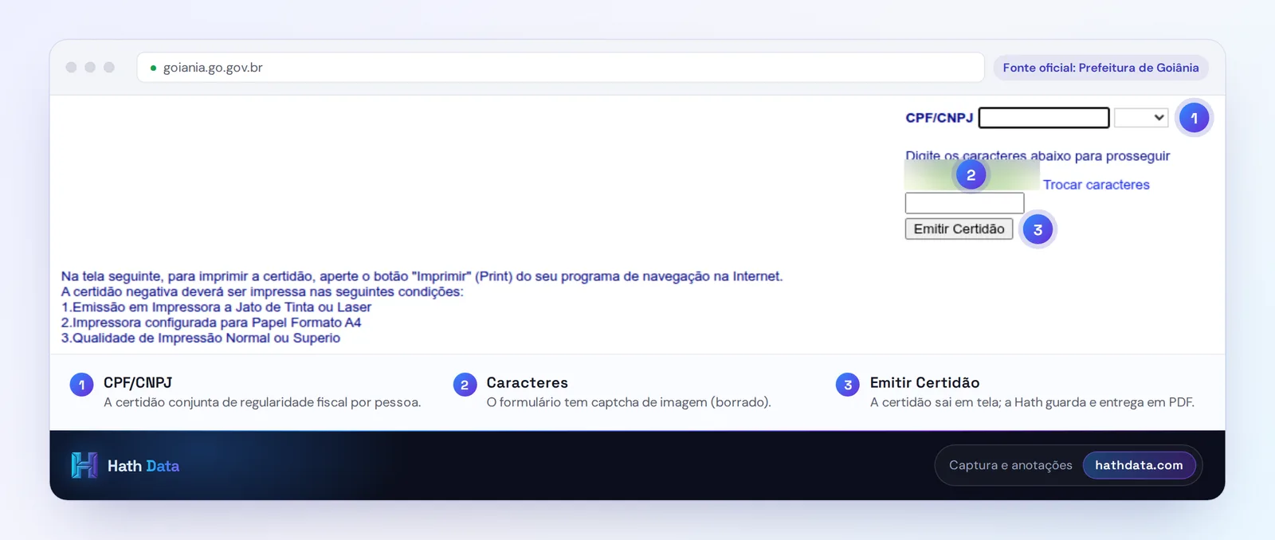Image resolution: width=1275 pixels, height=540 pixels.
Task: Click the bold CPF/CNPJ label beside the input
Action: click(939, 118)
